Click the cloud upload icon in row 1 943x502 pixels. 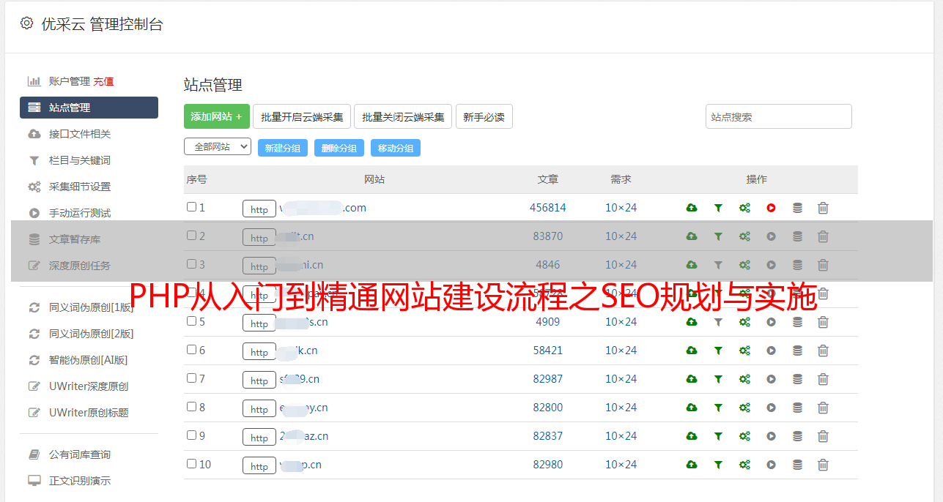pyautogui.click(x=692, y=208)
